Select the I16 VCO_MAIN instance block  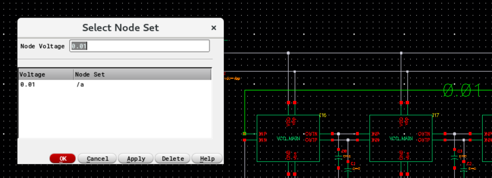[288, 139]
